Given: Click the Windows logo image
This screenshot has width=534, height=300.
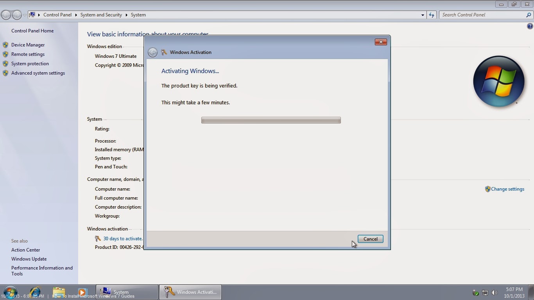Looking at the screenshot, I should tap(499, 82).
